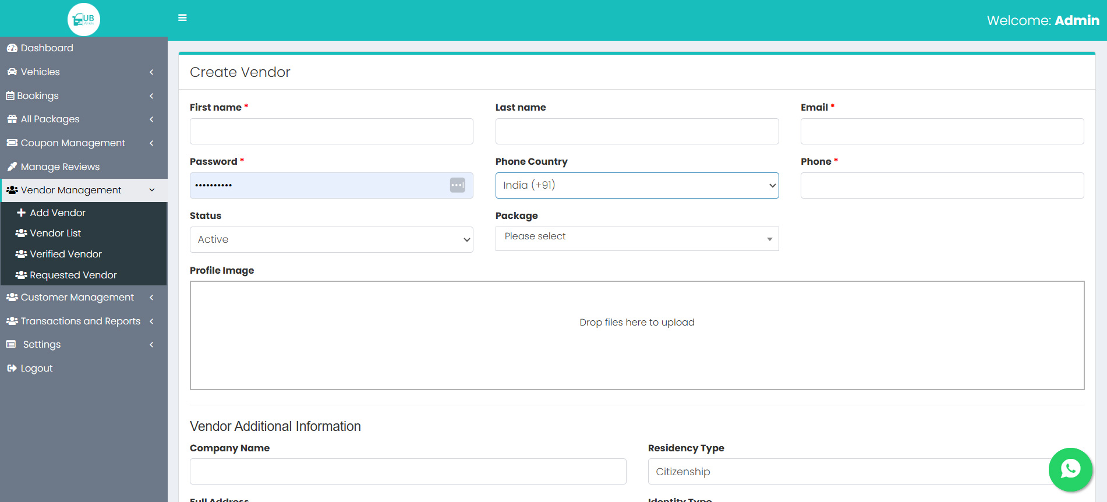Expand the Vehicles menu chevron

point(151,72)
